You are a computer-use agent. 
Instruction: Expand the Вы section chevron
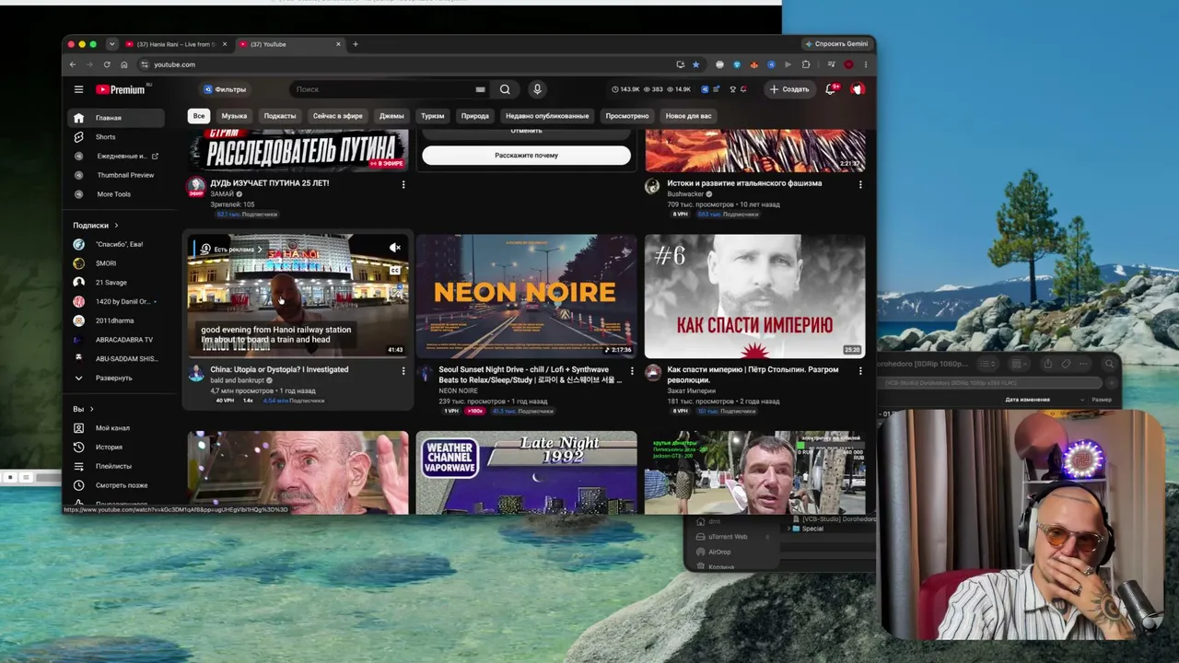(x=91, y=409)
